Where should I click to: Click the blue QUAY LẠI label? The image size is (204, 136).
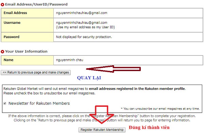coord(89,78)
